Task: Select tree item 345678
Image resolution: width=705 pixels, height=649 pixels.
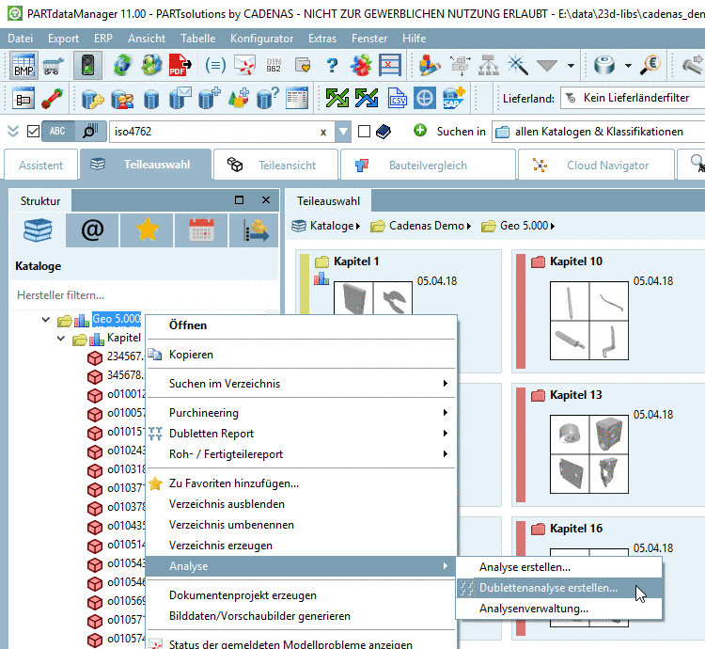Action: 116,375
